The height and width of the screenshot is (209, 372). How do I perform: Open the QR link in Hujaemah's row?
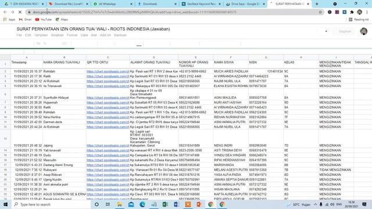108,103
